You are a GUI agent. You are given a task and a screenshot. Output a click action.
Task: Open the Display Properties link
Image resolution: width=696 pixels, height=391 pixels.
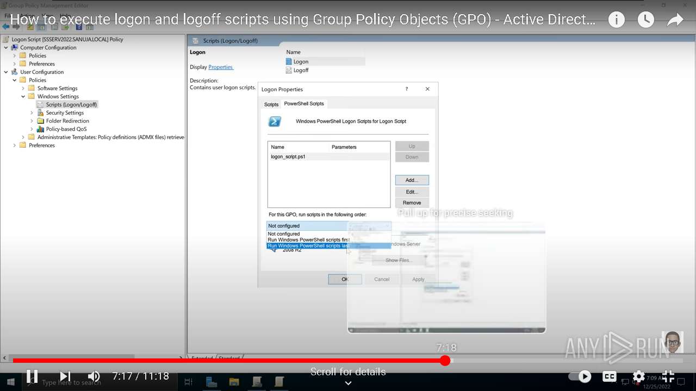click(221, 67)
